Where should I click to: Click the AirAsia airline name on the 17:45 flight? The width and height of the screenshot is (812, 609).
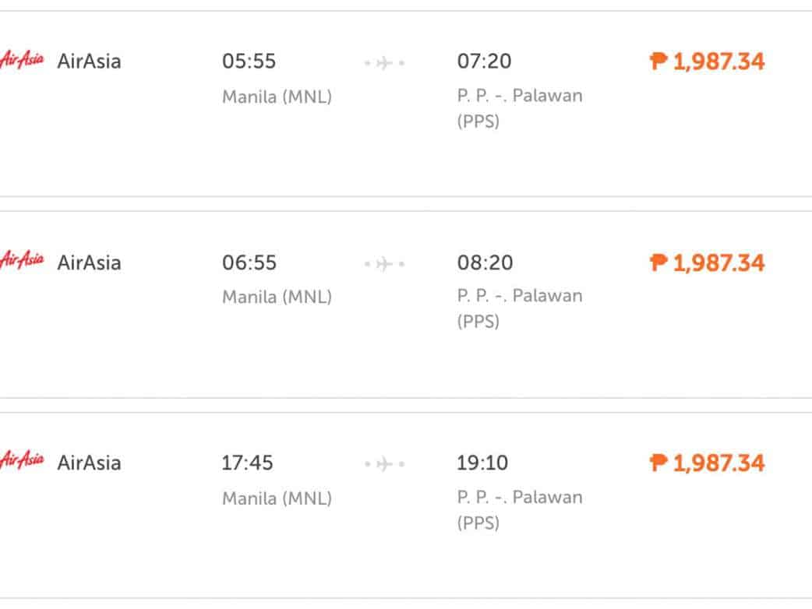coord(89,463)
